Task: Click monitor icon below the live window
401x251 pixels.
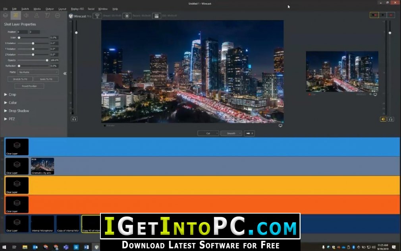Action: pos(375,95)
